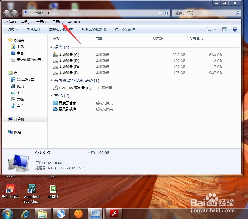Open the 查看(V) menu
Screen dimensions: 248x219
click(42, 22)
